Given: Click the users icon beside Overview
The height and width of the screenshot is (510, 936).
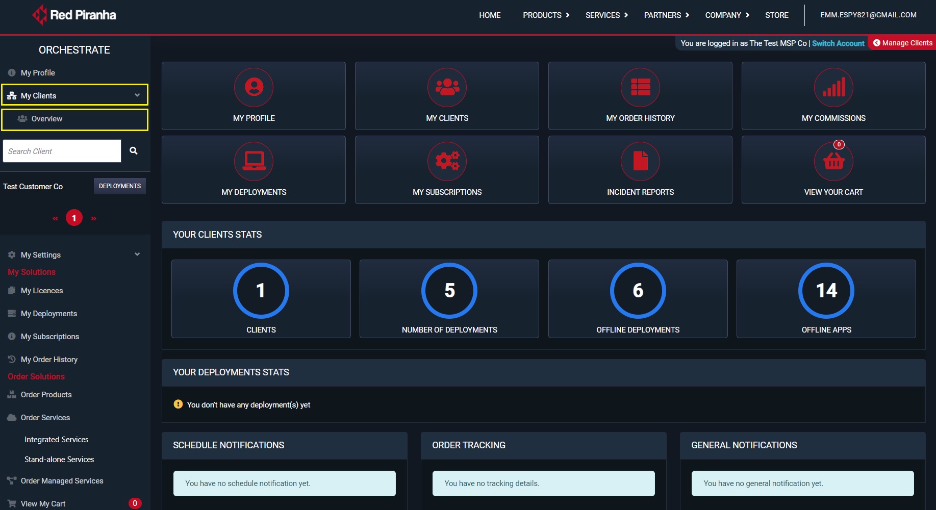Looking at the screenshot, I should [x=22, y=118].
